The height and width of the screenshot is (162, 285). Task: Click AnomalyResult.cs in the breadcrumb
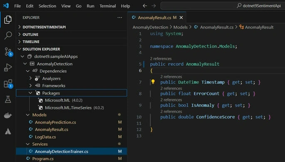[217, 27]
